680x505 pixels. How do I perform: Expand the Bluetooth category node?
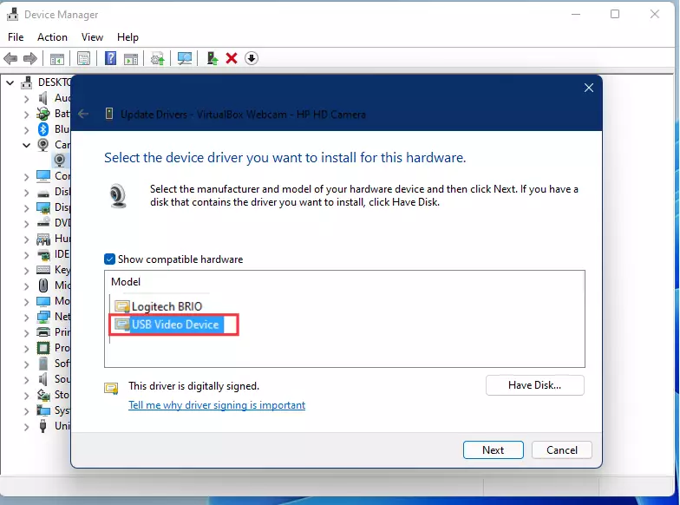coord(27,129)
